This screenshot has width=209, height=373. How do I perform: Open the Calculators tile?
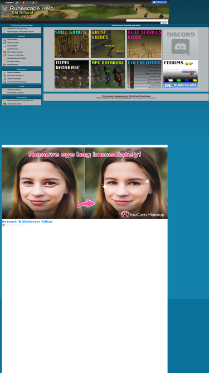pos(144,74)
